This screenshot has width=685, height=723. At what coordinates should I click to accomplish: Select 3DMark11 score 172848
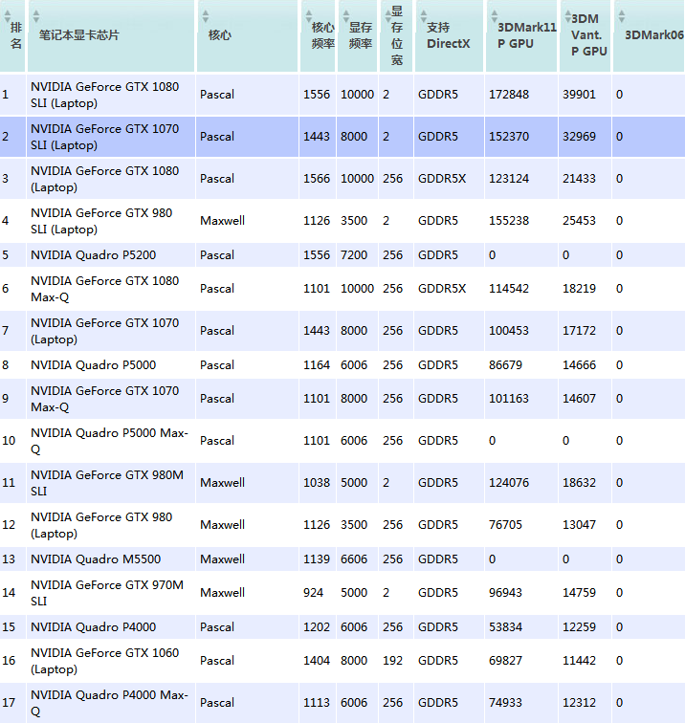click(509, 95)
